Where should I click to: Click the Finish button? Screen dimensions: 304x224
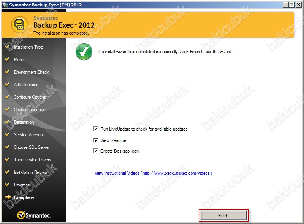(223, 216)
